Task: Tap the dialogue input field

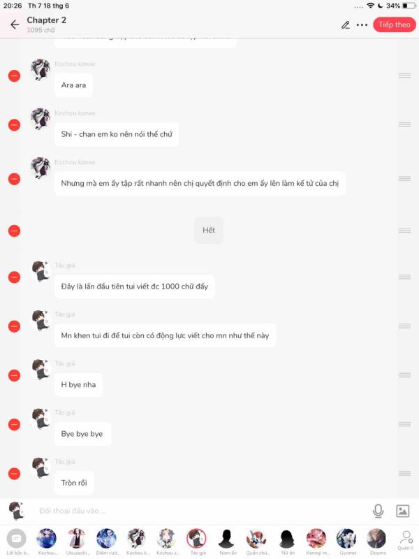Action: [200, 511]
